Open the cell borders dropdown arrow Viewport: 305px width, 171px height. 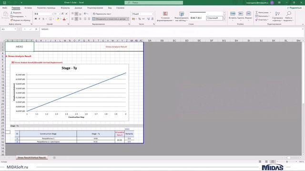coord(53,19)
